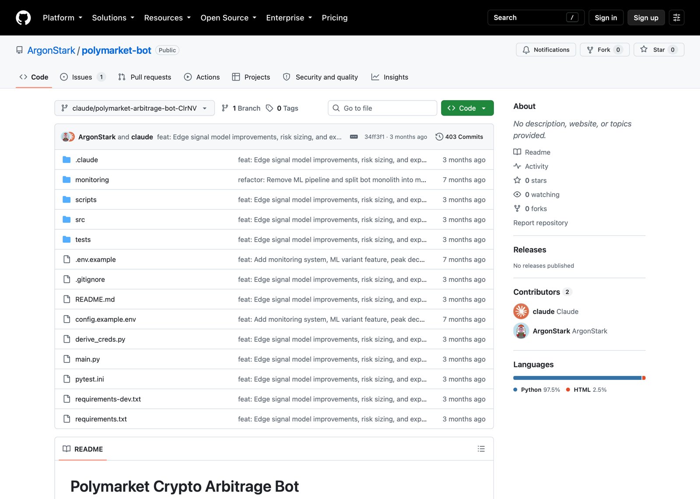The image size is (700, 499).
Task: Click the tests folder icon
Action: coord(66,239)
